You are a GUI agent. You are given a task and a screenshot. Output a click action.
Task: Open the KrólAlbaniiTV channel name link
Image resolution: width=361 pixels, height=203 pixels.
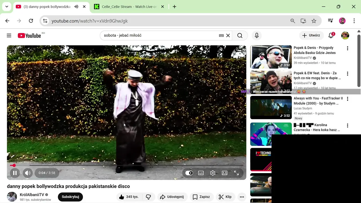tap(32, 195)
